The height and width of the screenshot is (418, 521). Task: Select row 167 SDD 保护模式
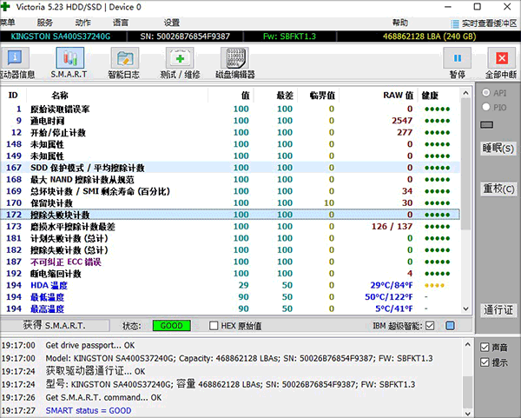tap(230, 168)
